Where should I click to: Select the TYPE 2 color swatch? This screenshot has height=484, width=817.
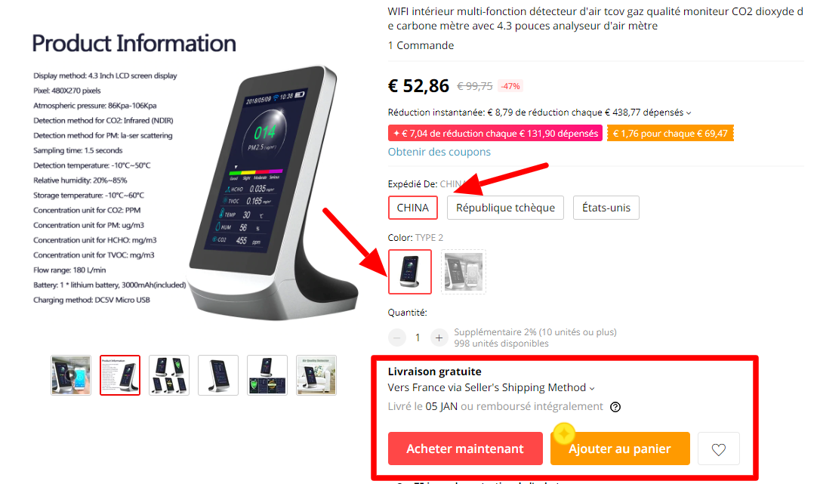[x=409, y=272]
